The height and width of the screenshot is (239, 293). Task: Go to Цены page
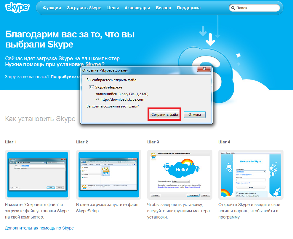(x=113, y=8)
